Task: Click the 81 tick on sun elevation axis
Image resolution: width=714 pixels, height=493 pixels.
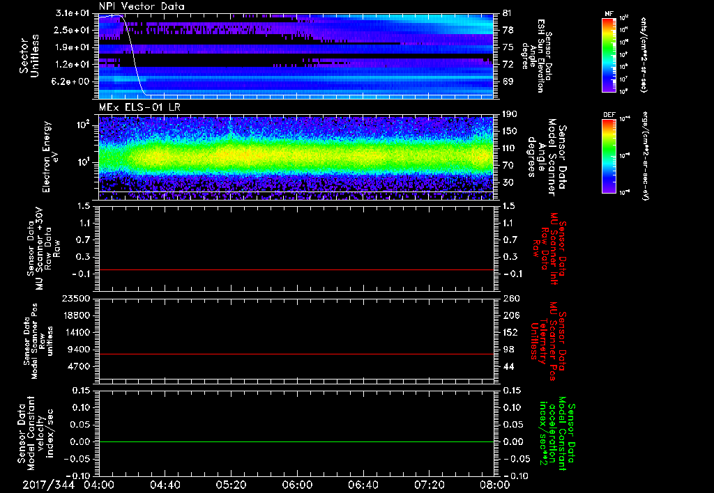Action: pos(508,13)
